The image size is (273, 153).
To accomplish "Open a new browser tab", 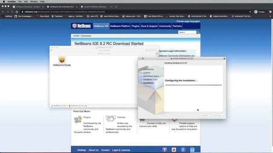I will tap(116, 7).
